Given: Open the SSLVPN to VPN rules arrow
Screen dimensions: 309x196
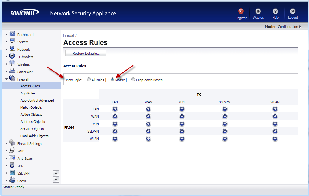Looking at the screenshot, I should coord(182,131).
